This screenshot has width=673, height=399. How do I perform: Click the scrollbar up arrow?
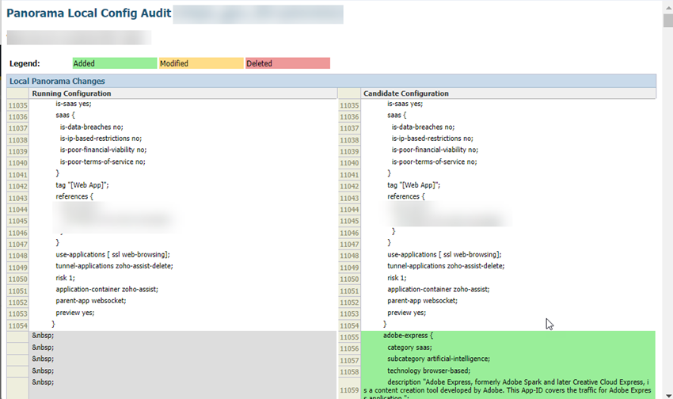pyautogui.click(x=667, y=6)
